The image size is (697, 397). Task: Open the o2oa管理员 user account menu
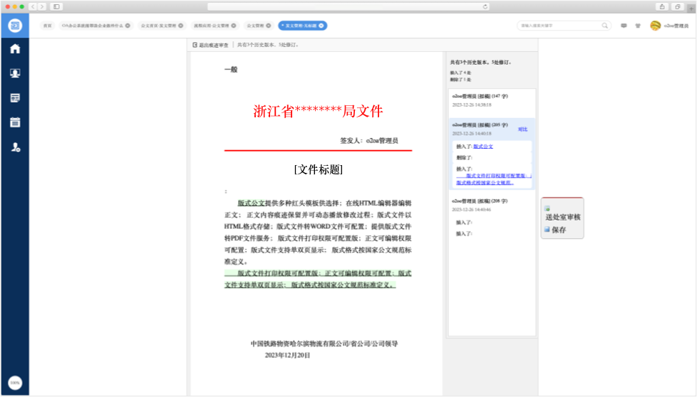(x=670, y=26)
